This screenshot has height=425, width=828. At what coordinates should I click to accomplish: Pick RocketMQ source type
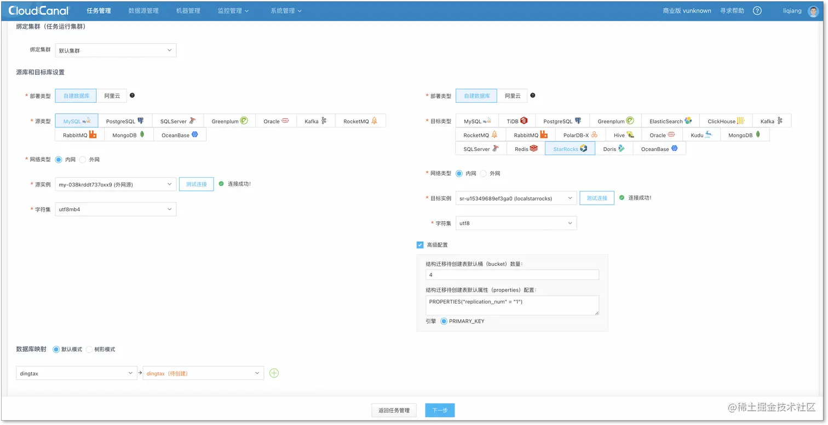point(360,121)
